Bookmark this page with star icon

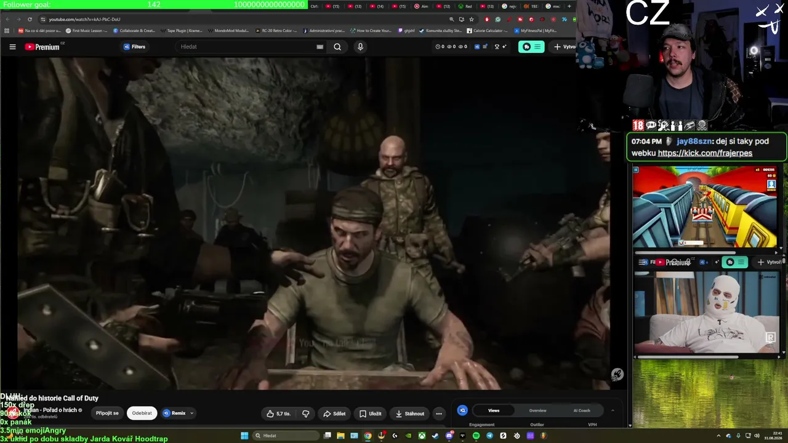pos(472,19)
